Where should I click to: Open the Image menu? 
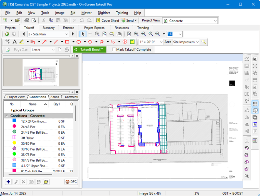[x=60, y=13]
